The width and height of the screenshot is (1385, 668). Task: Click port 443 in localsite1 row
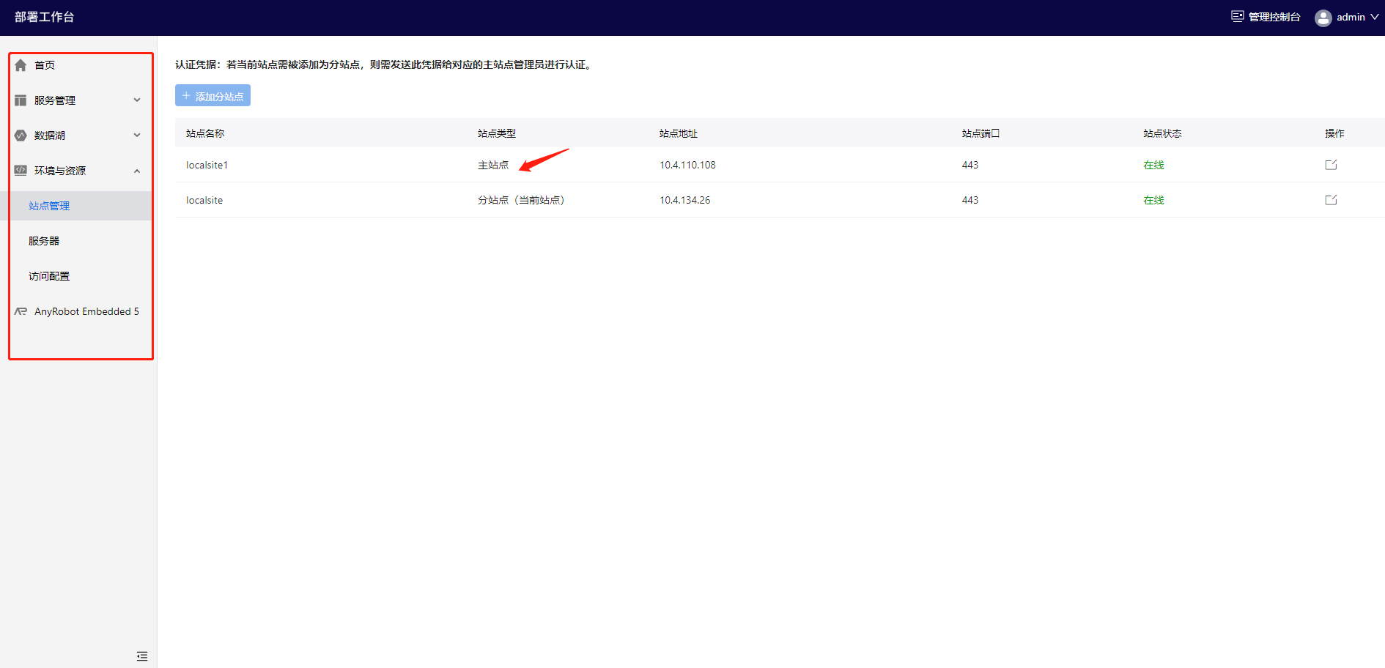(970, 165)
